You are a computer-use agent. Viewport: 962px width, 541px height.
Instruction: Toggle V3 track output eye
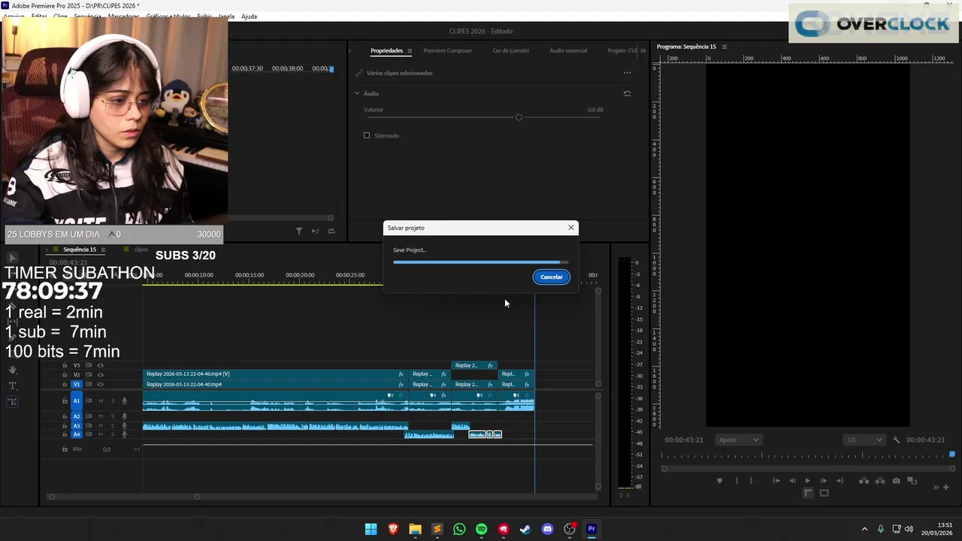click(100, 365)
